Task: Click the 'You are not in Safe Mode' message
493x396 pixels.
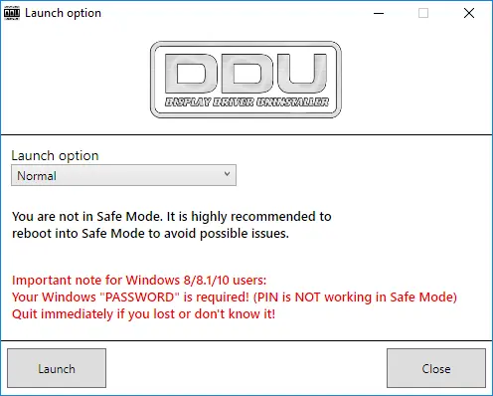Action: click(x=172, y=217)
